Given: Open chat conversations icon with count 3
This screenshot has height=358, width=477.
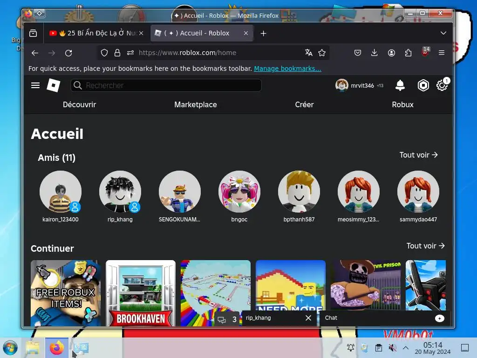Looking at the screenshot, I should [227, 319].
